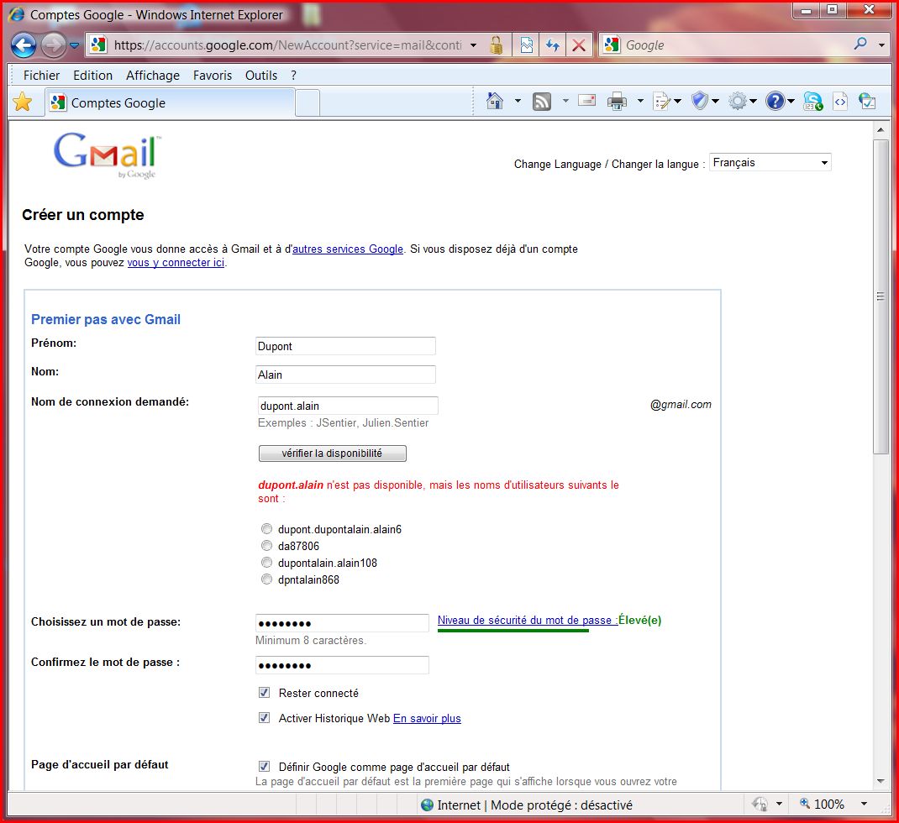The width and height of the screenshot is (899, 823).
Task: Click the Print icon
Action: point(617,102)
